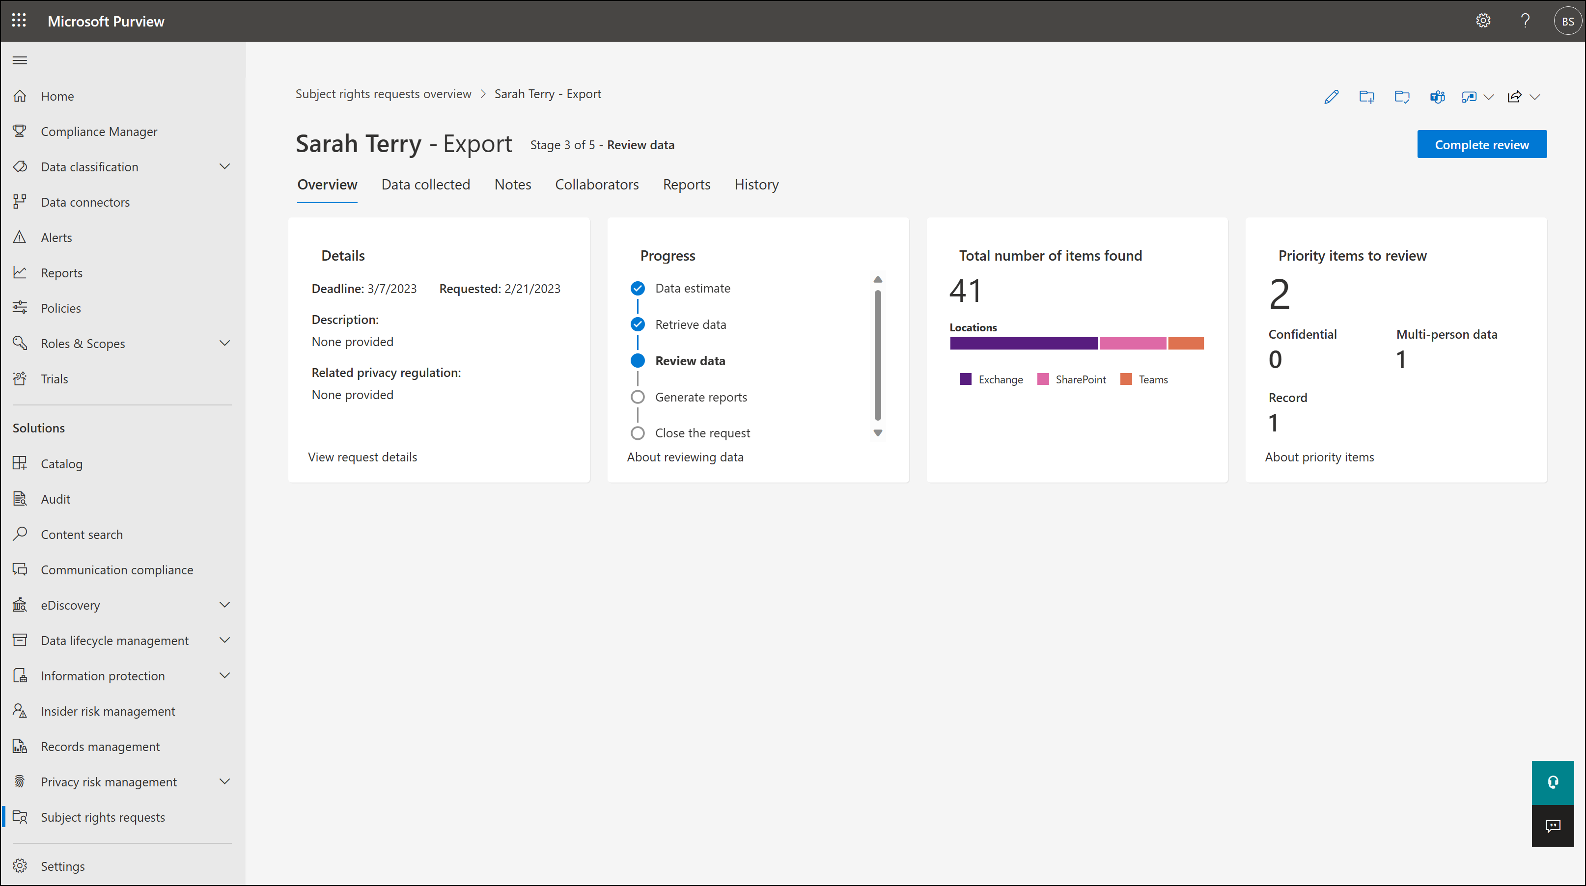This screenshot has width=1586, height=886.
Task: Click the Progress card scrollbar thumb
Action: tap(878, 355)
